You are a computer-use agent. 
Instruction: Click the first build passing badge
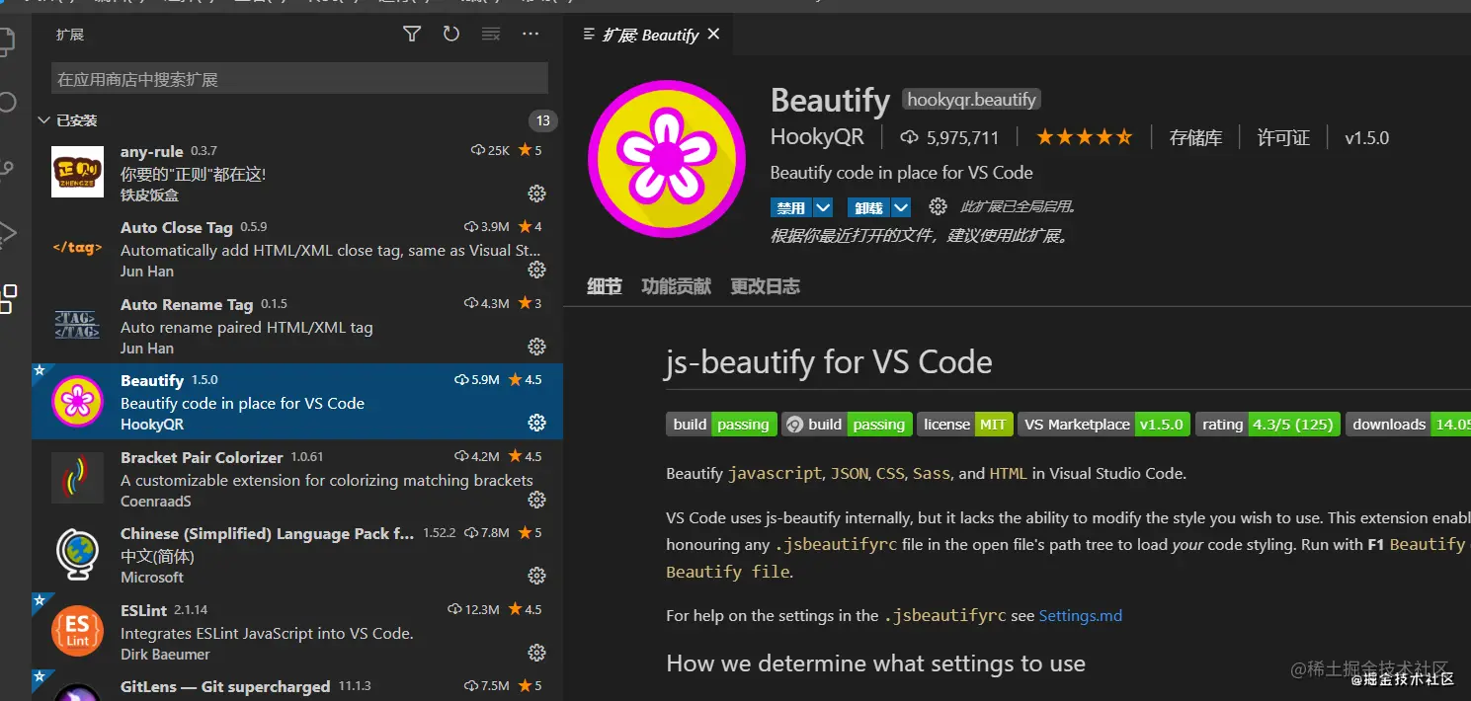[x=721, y=424]
